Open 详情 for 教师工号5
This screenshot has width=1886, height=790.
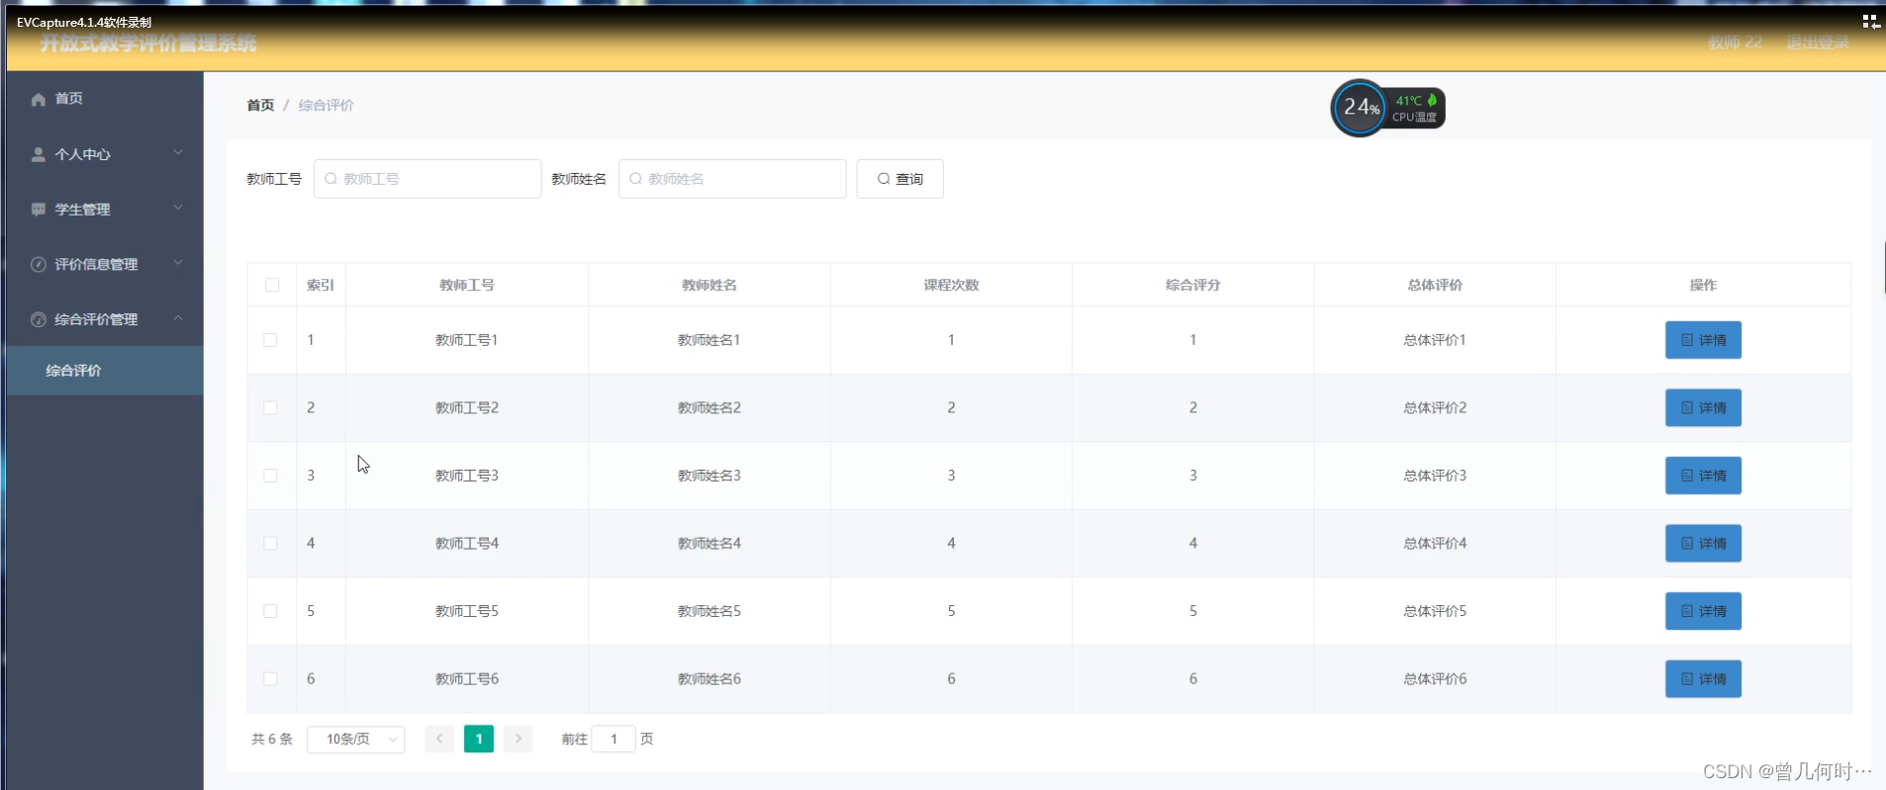coord(1703,611)
